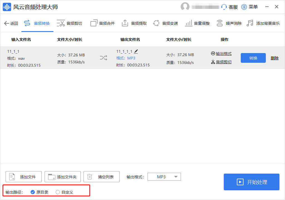Open the 音频变速 tab
Screen dimensions: 285x200
tap(166, 23)
